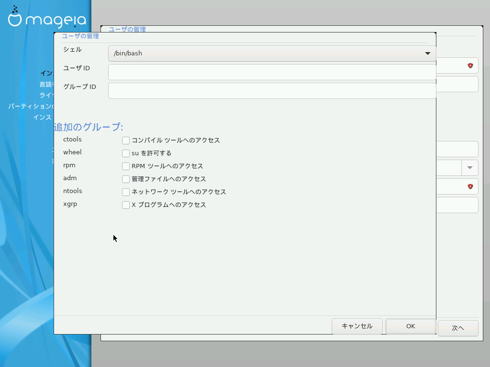Select the rpm group label
490x367 pixels.
tap(69, 165)
